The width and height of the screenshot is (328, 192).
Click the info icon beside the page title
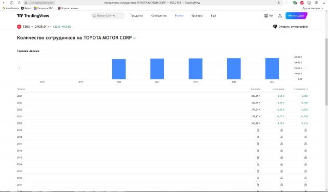(x=134, y=38)
